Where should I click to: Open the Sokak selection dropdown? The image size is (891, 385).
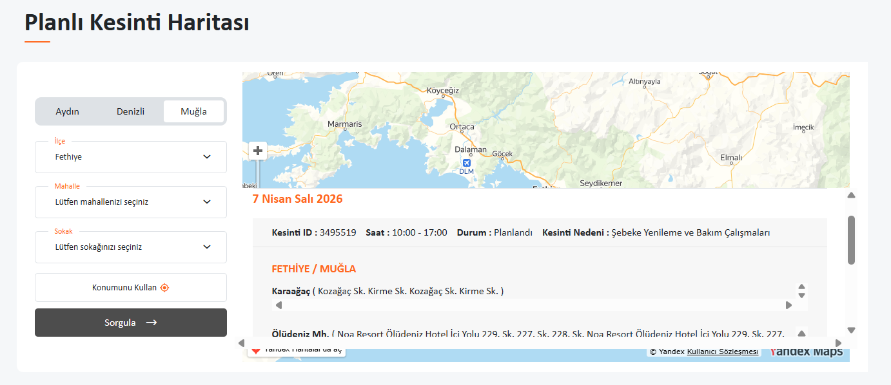pos(131,247)
